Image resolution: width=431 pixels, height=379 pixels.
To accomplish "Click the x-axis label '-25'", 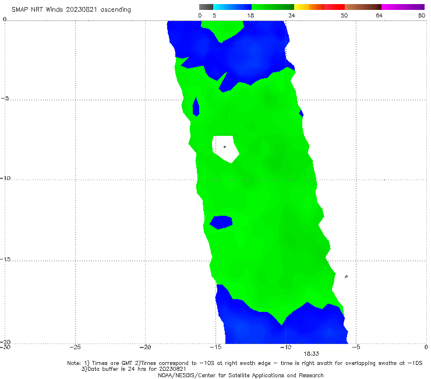I will point(75,348).
